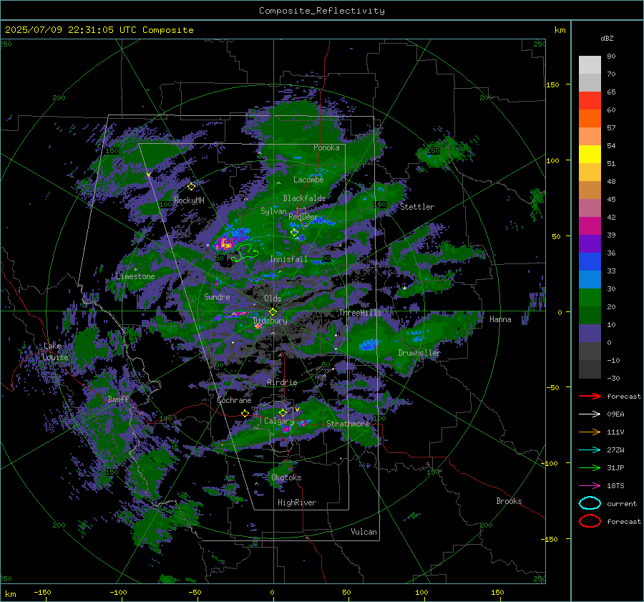Select the 20 dBZ green color swatch
Image resolution: width=644 pixels, height=602 pixels.
(x=590, y=298)
